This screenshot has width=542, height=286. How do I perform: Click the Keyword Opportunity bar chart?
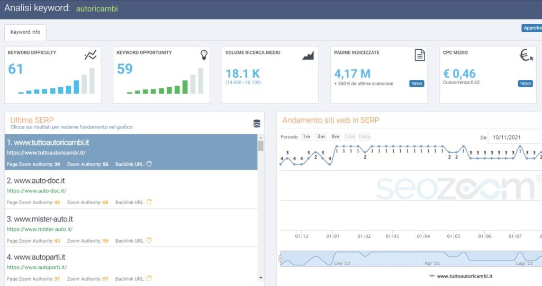pyautogui.click(x=165, y=81)
